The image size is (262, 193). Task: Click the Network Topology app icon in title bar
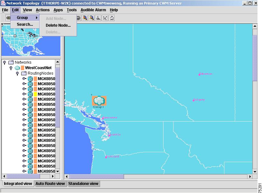(x=3, y=3)
